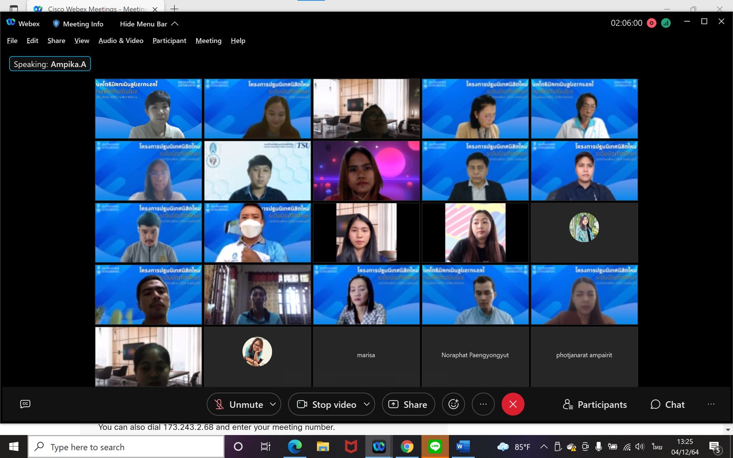Click Webex app icon in taskbar
This screenshot has height=458, width=733.
click(379, 447)
